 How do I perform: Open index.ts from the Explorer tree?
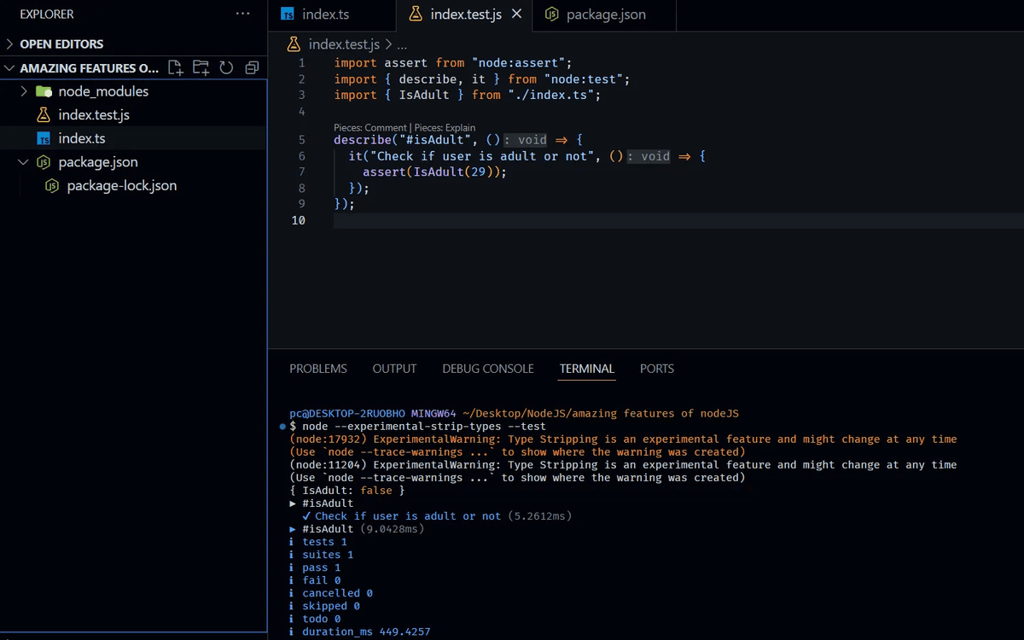[82, 138]
